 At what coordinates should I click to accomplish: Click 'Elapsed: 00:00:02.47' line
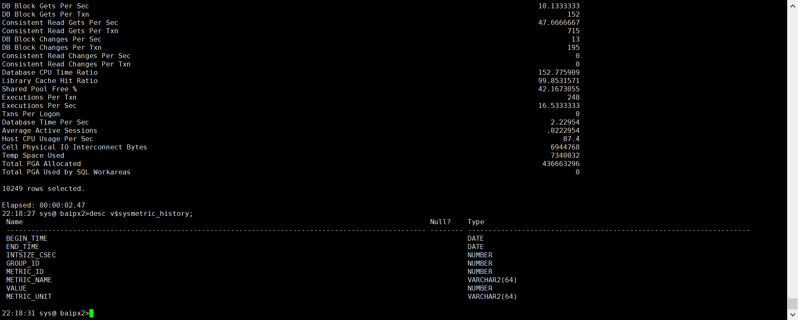(44, 205)
